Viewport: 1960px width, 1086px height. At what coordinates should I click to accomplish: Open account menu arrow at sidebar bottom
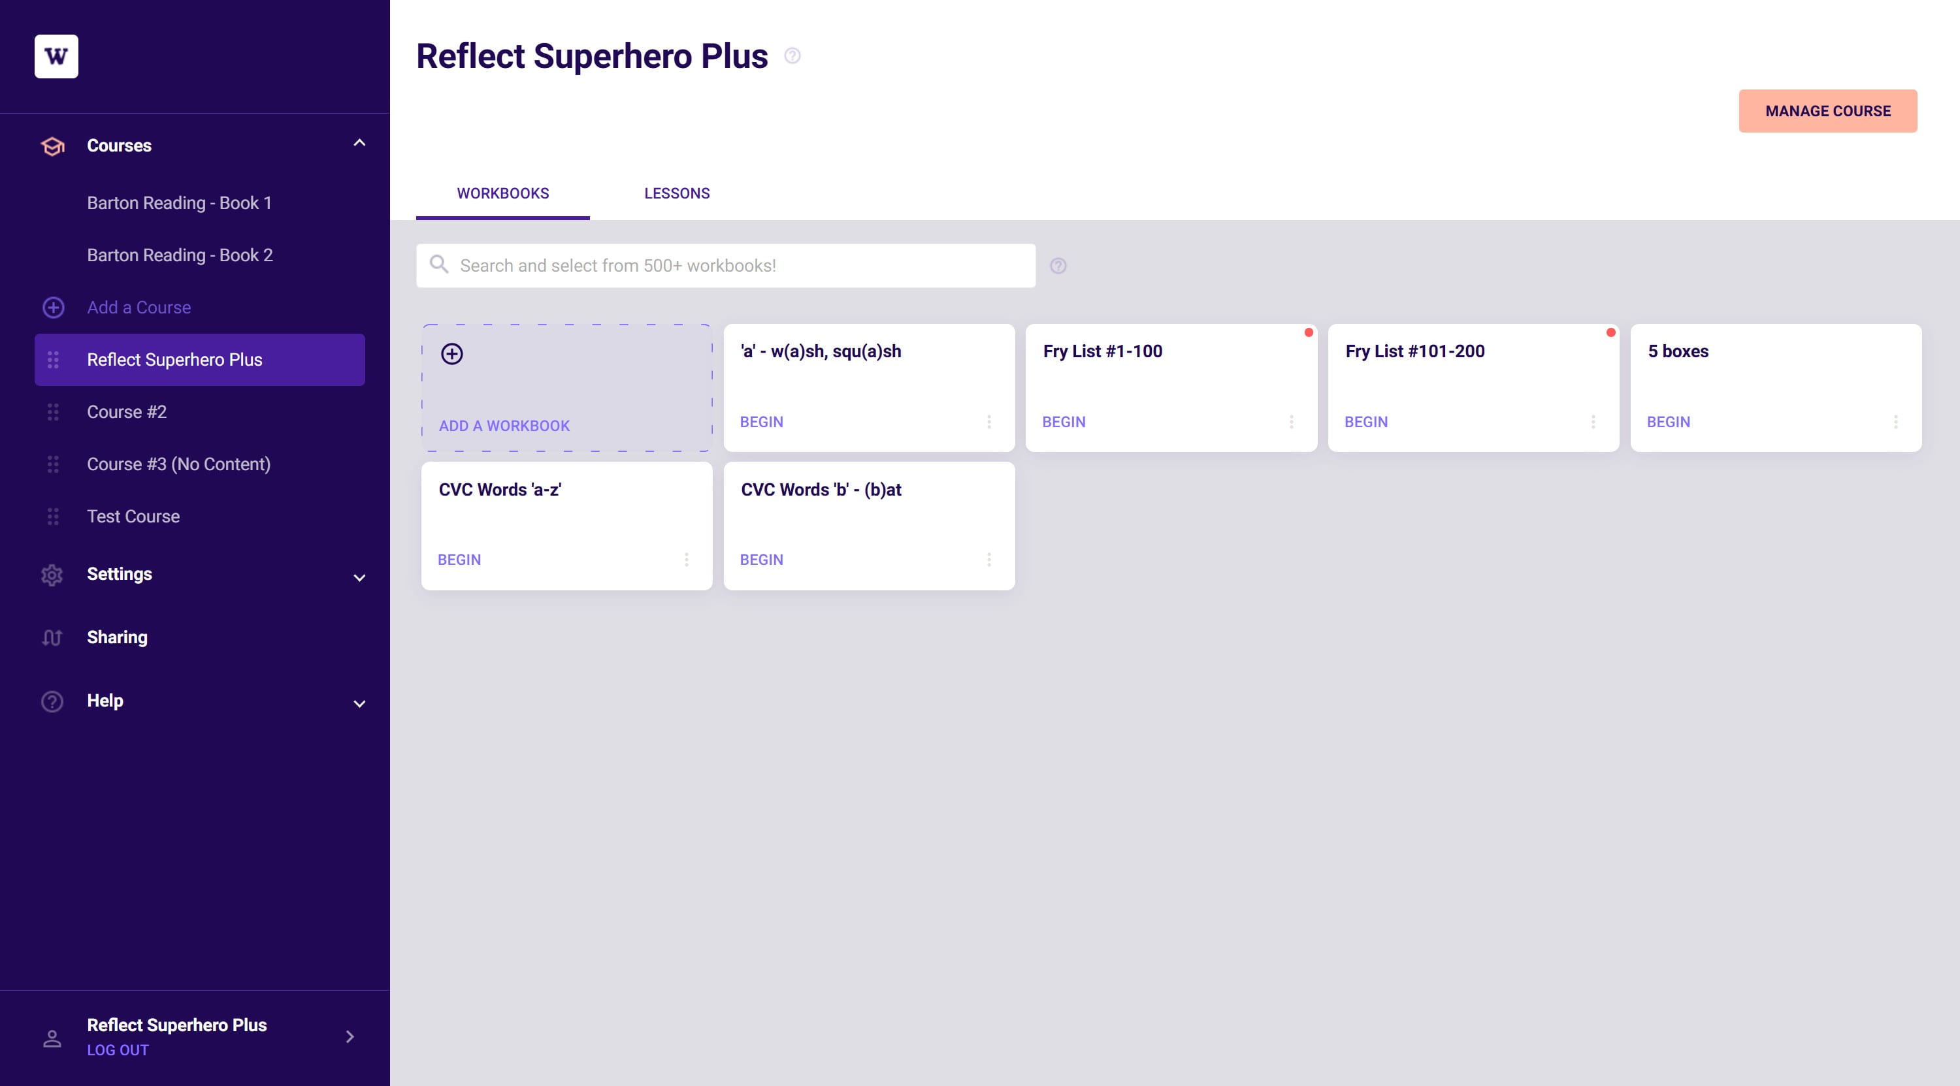350,1036
